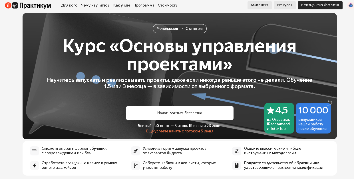The height and width of the screenshot is (179, 354).
Task: Open "Все курсы" button
Action: [x=285, y=5]
